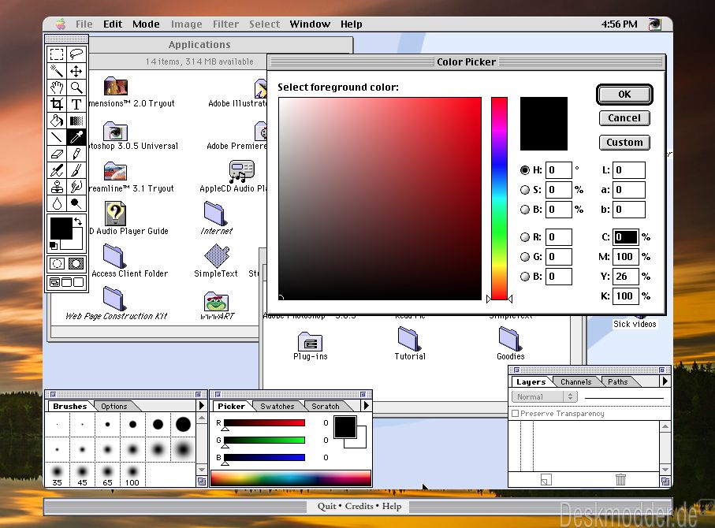Image resolution: width=715 pixels, height=528 pixels.
Task: Click the vertical hue slider in Color Picker
Action: click(x=499, y=199)
